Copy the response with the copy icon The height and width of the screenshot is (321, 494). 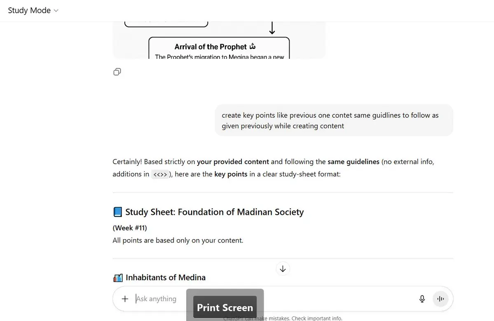click(117, 72)
